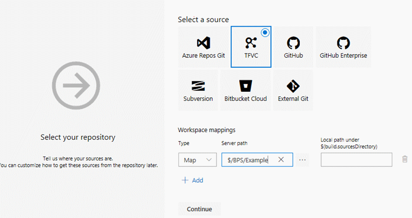Click 'Tell us where your sources are.' text
Screen dimensions: 412x218
[78, 159]
